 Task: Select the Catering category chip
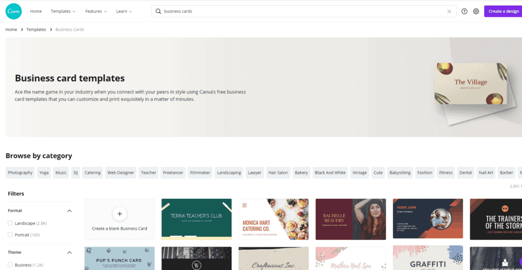coord(93,173)
